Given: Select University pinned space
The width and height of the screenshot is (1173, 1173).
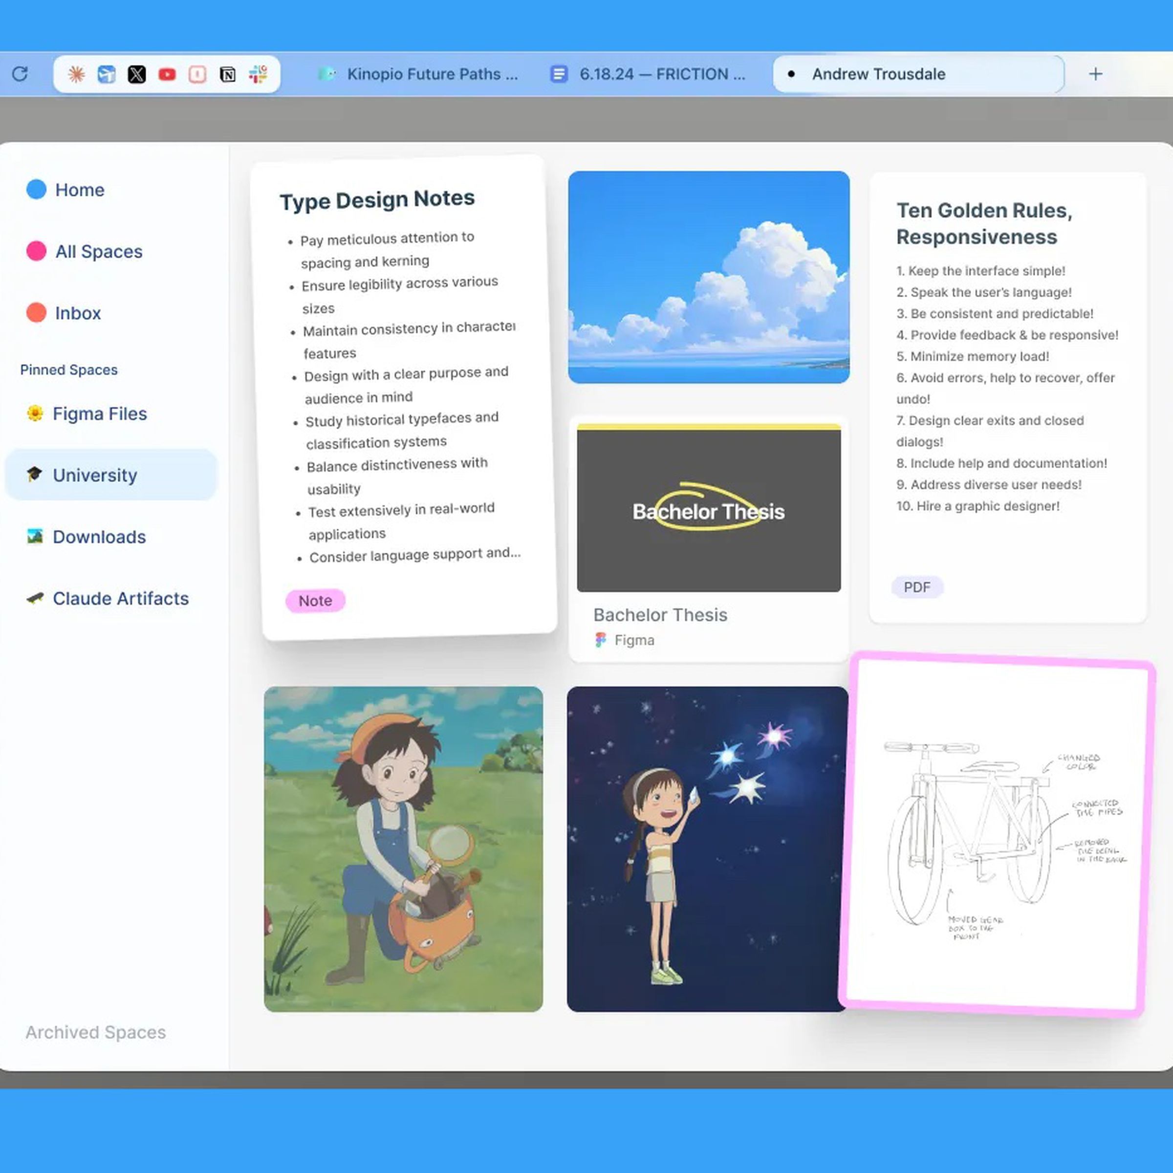Looking at the screenshot, I should (110, 475).
